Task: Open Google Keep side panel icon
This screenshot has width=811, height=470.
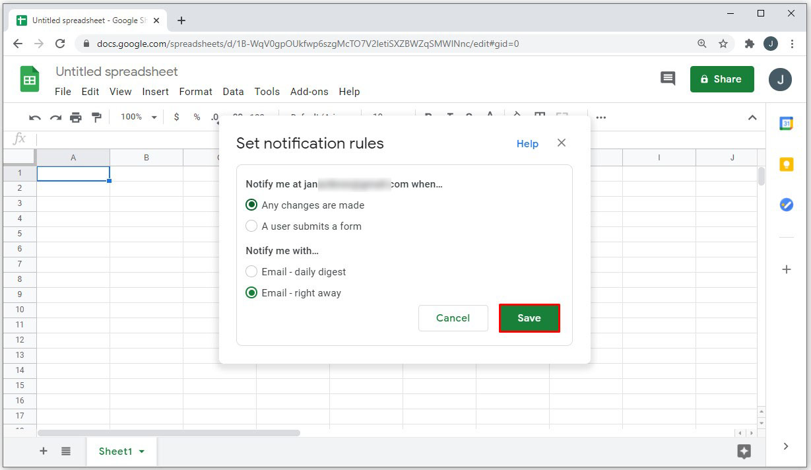Action: click(x=786, y=164)
